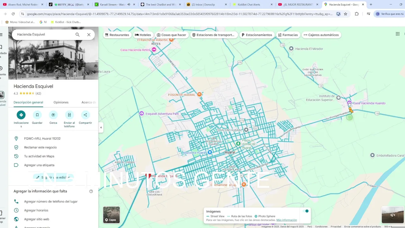Click the Hacienda El Mirador marker
The width and height of the screenshot is (405, 228).
click(x=291, y=48)
